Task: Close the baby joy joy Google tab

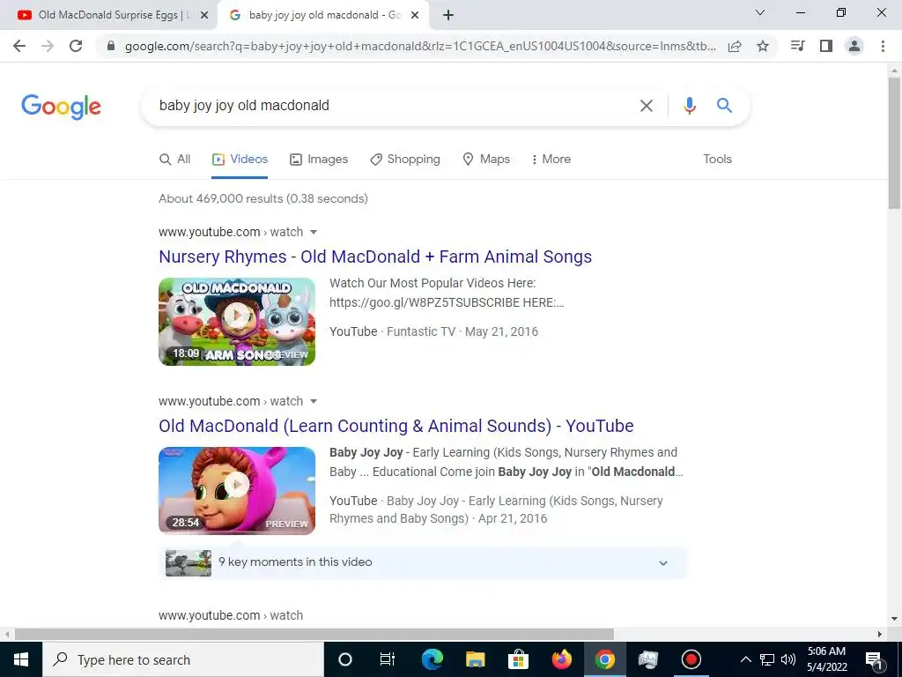Action: click(415, 15)
